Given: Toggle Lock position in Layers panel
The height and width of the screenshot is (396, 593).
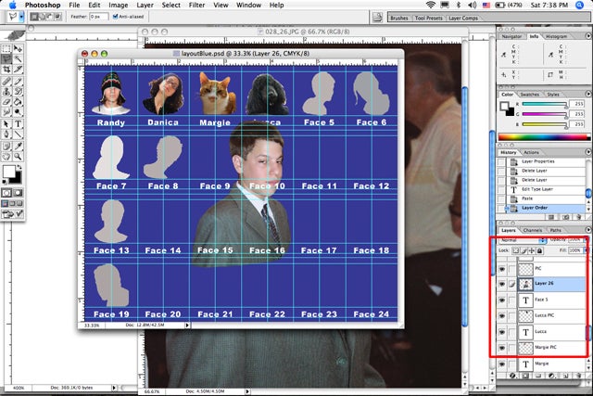Looking at the screenshot, I should tap(532, 250).
